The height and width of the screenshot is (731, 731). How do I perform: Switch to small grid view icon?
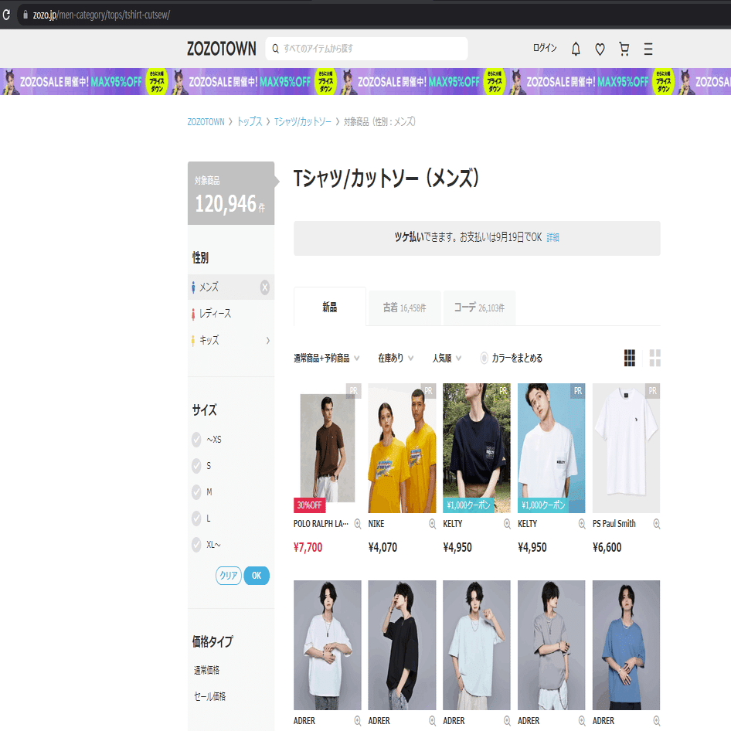(x=629, y=358)
